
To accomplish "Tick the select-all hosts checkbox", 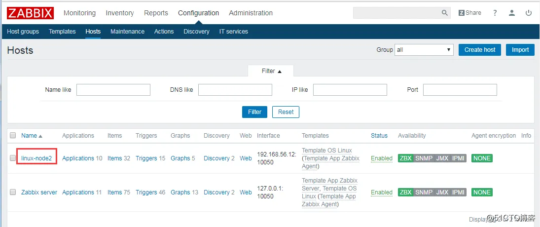I will (13, 135).
